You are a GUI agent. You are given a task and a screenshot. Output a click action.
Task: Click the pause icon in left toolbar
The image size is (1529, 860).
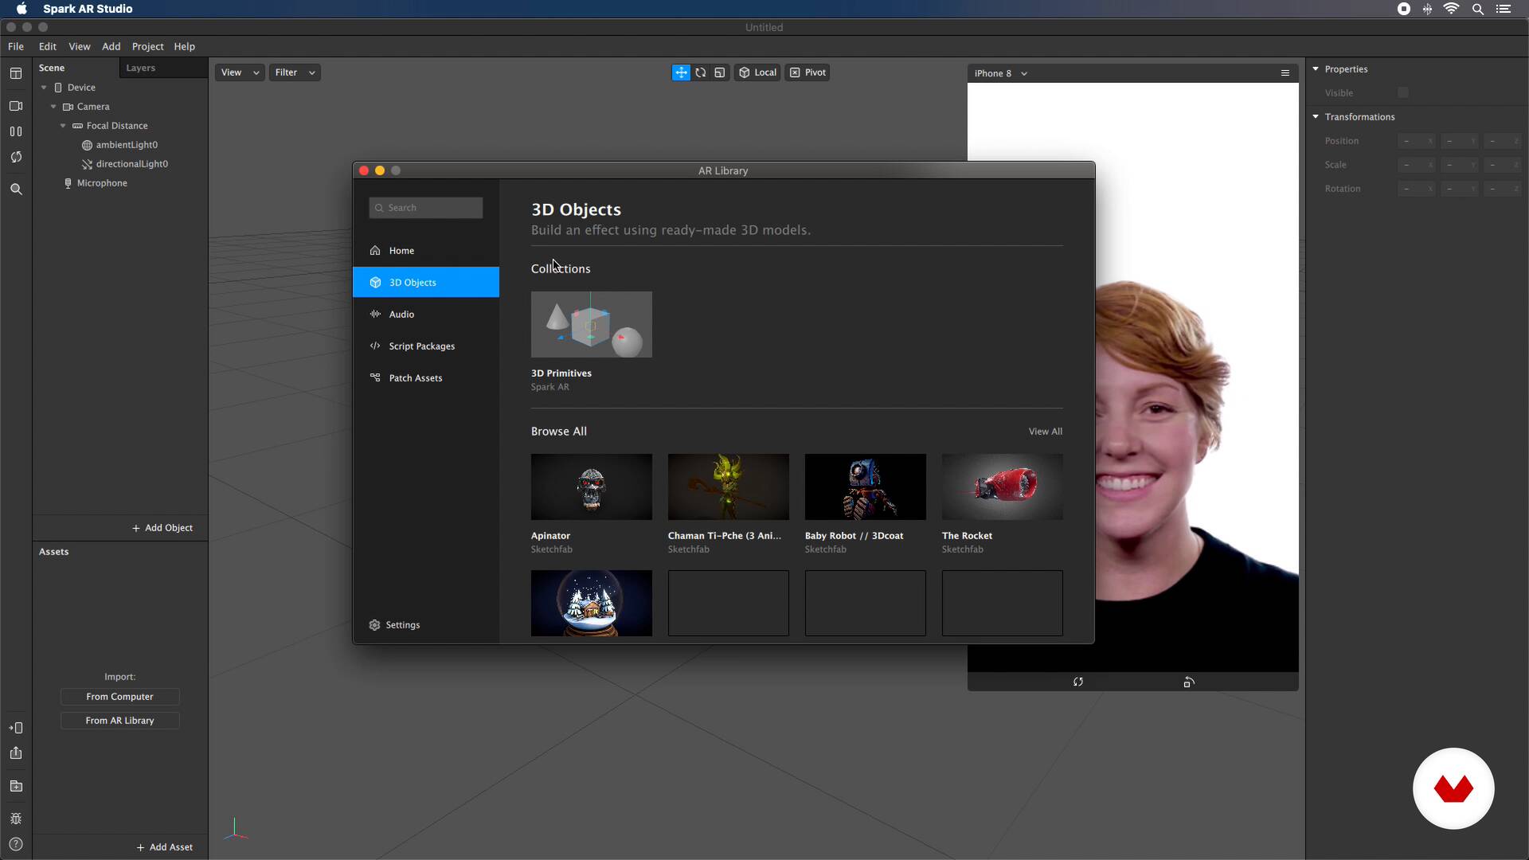point(16,131)
